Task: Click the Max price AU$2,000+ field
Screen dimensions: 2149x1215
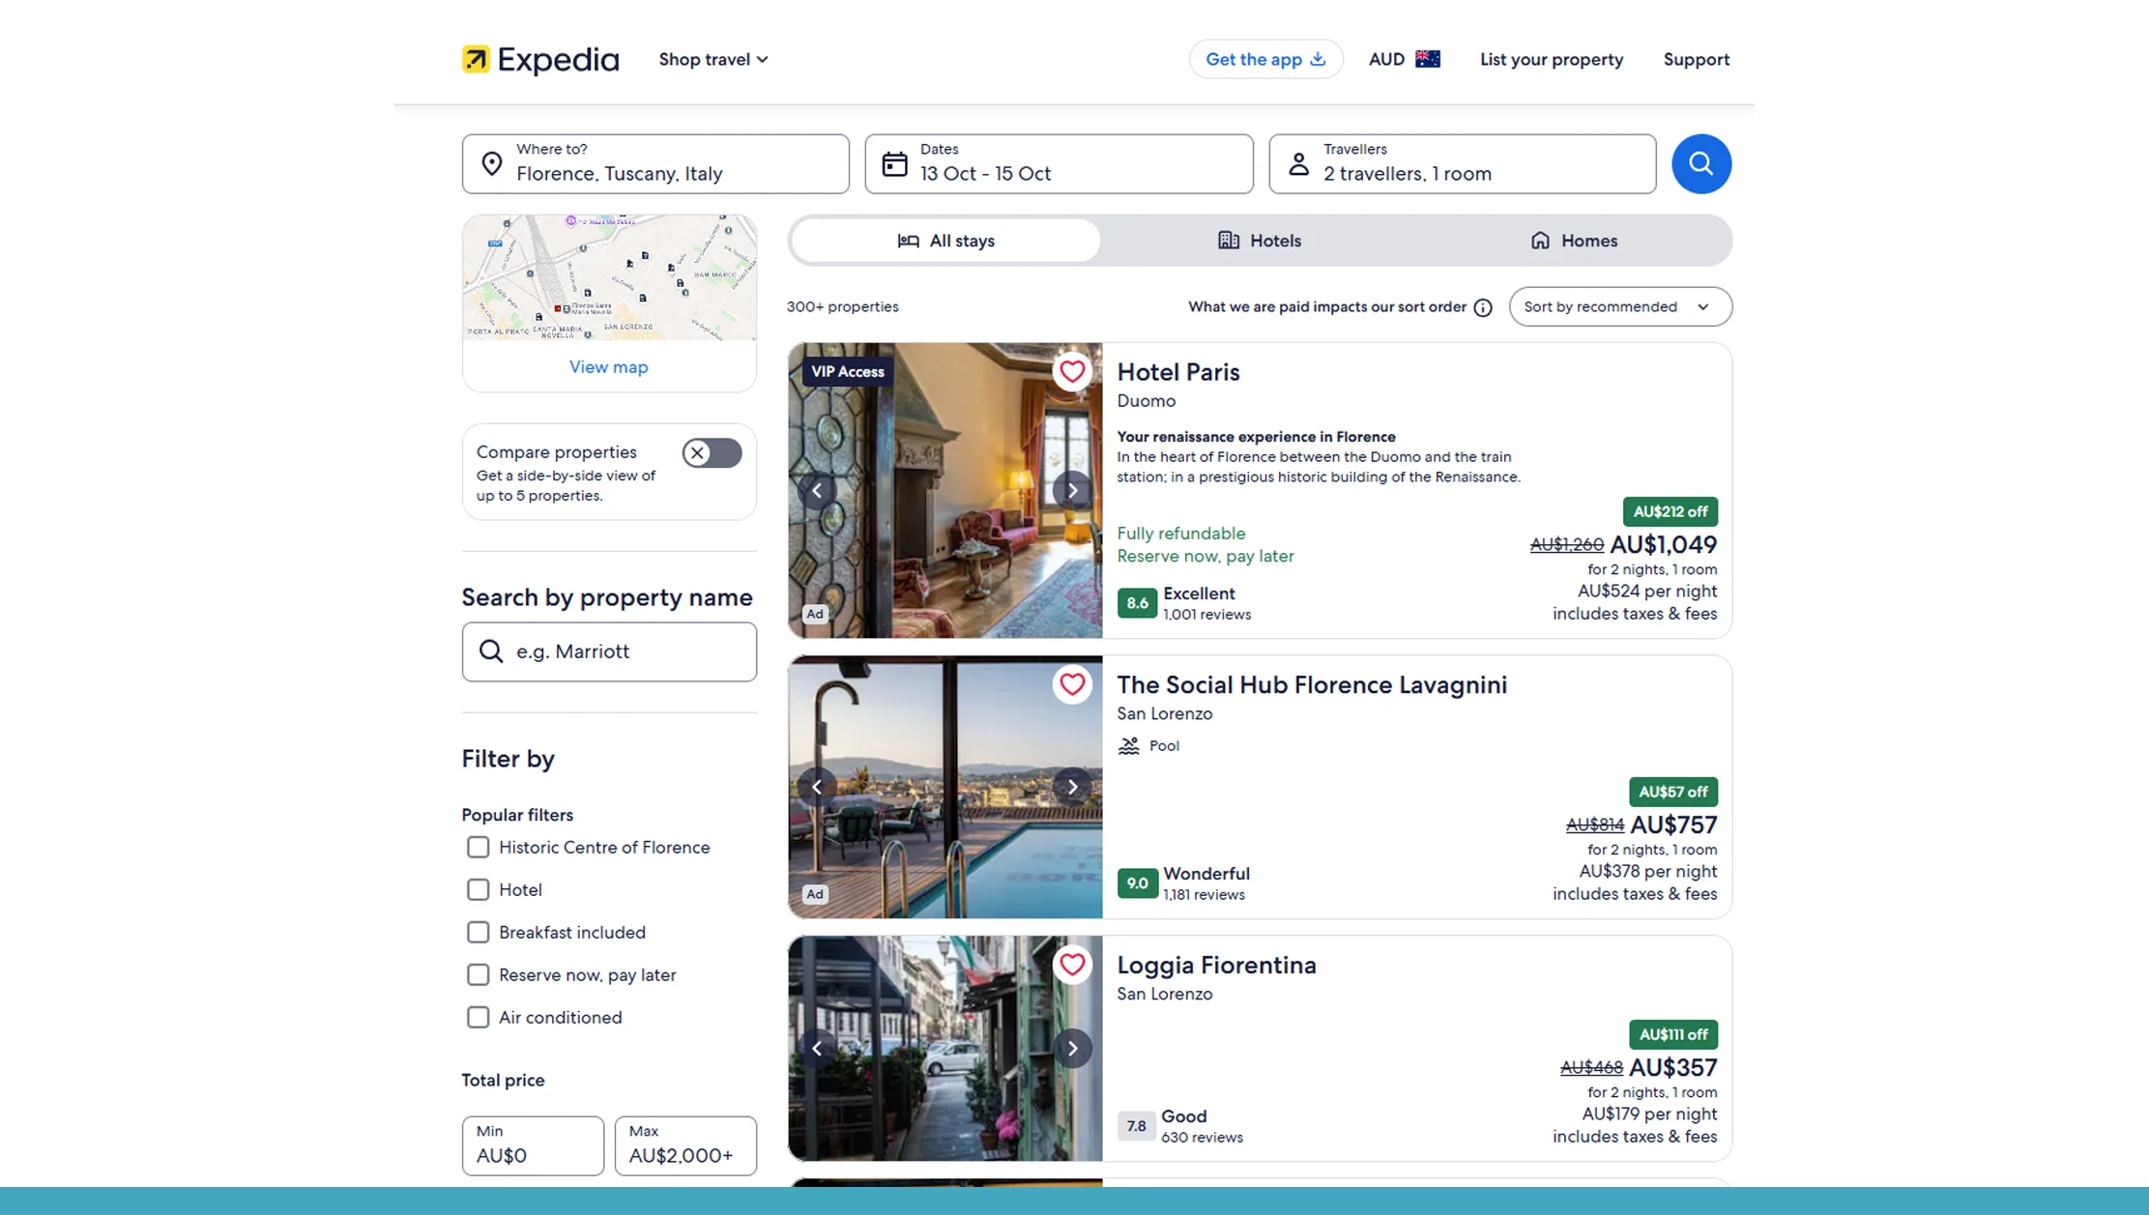Action: tap(684, 1146)
